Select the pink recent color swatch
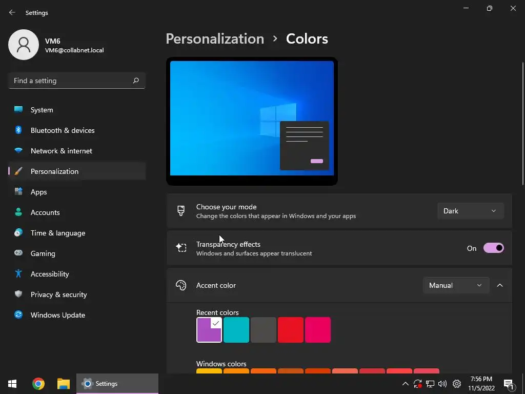This screenshot has height=394, width=525. point(318,330)
